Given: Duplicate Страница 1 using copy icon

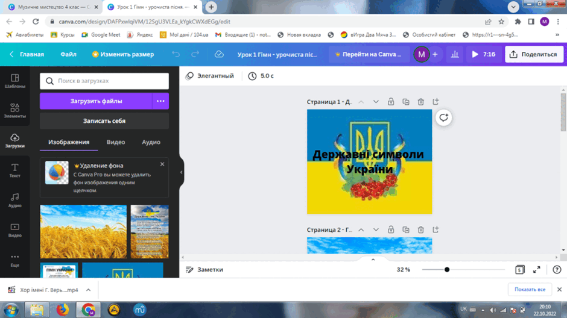Looking at the screenshot, I should [406, 102].
